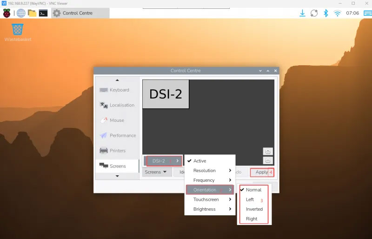Open the Wi-Fi network menu
This screenshot has height=239, width=372.
[337, 13]
